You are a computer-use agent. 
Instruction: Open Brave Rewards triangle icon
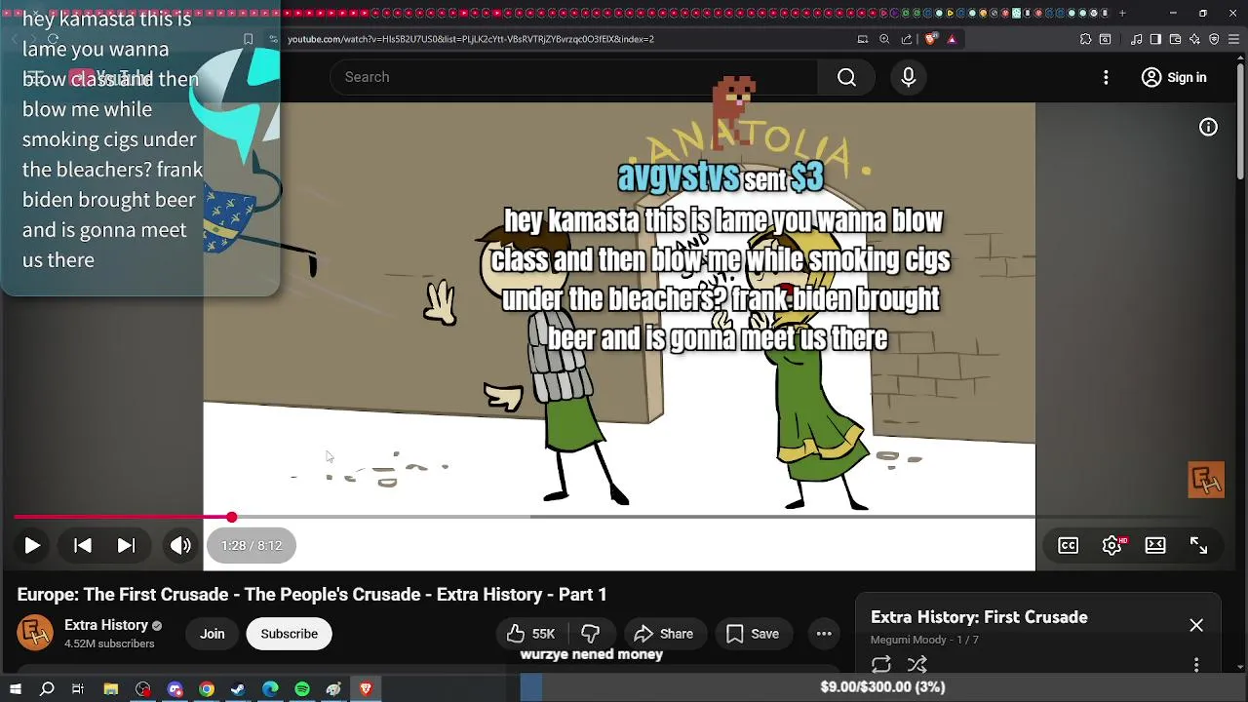coord(952,39)
